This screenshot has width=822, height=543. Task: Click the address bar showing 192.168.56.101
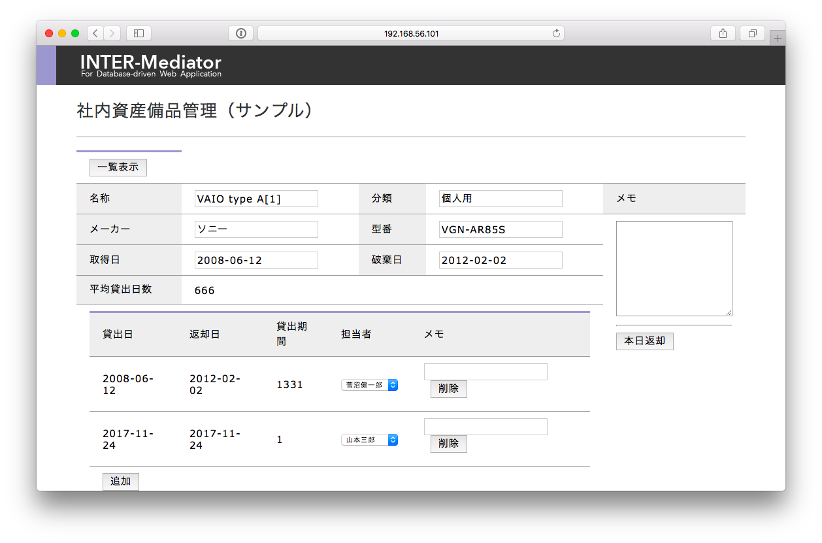pos(411,33)
